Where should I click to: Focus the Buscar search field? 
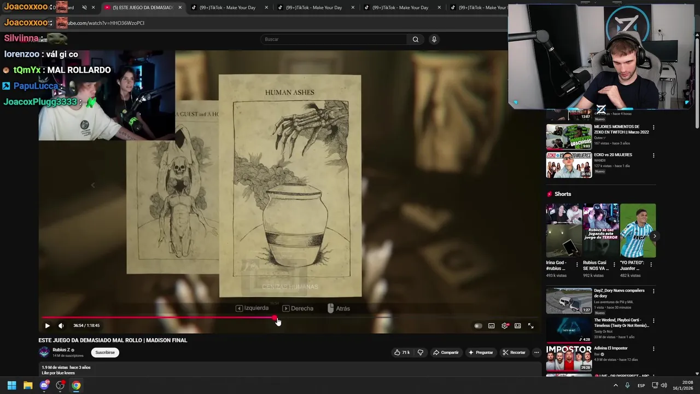click(334, 39)
